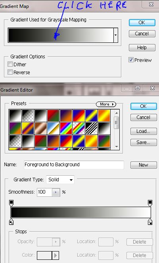Choose the copper brown gradient preset

[40, 128]
